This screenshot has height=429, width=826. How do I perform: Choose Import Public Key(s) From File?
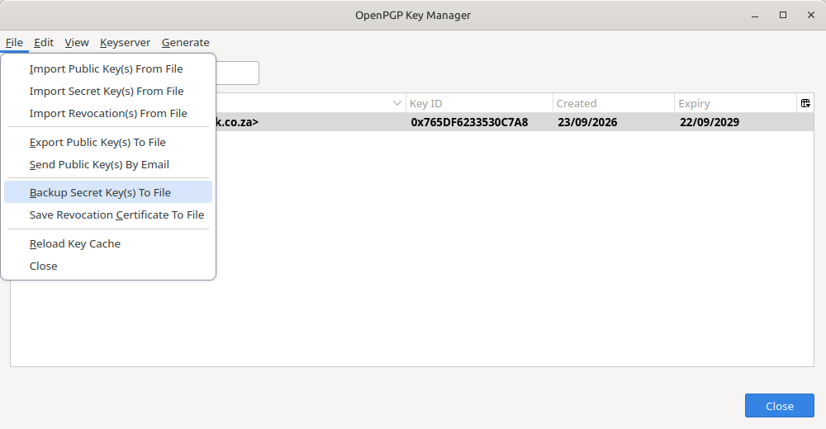(108, 69)
